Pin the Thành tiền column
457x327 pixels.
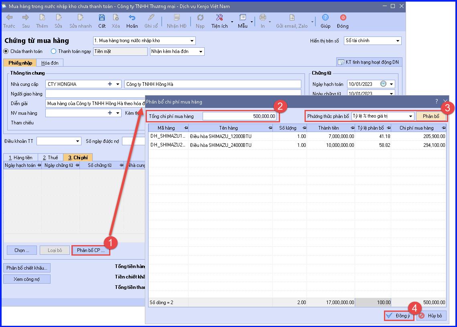[352, 128]
